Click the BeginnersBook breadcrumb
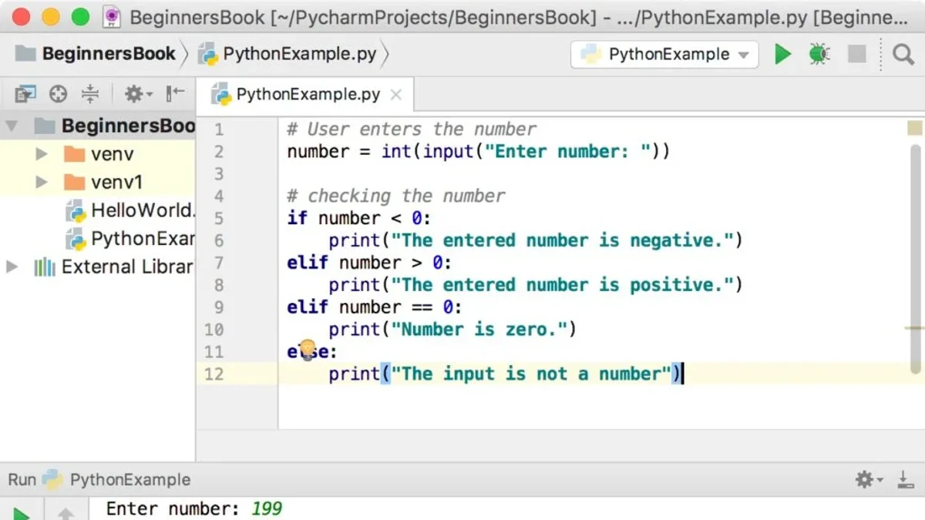Viewport: 925px width, 520px height. click(x=96, y=54)
